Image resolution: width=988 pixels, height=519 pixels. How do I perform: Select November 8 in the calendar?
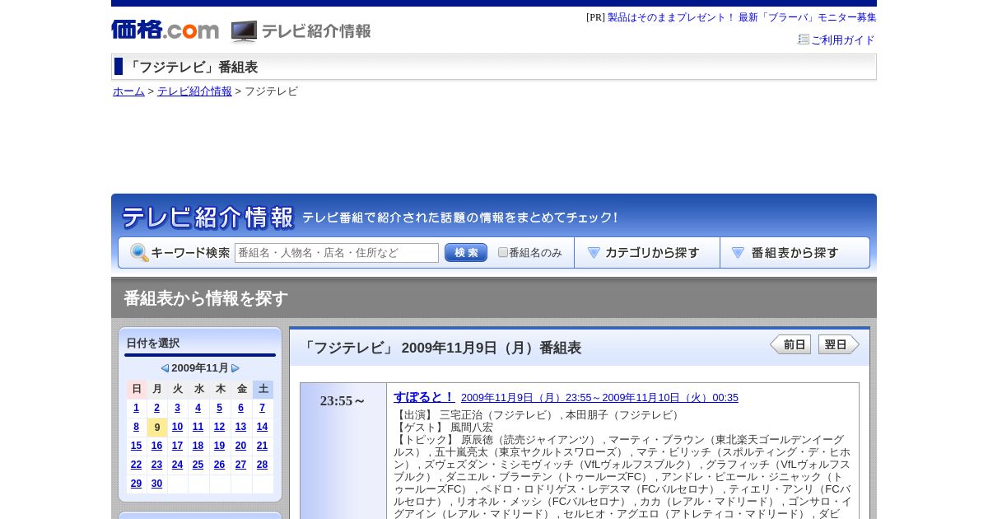[x=137, y=427]
